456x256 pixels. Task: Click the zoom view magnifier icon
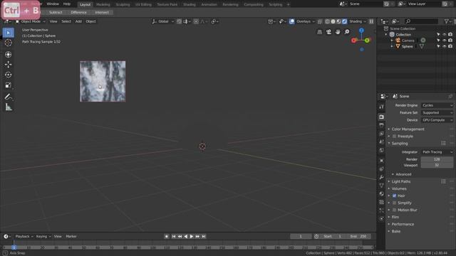coord(347,32)
